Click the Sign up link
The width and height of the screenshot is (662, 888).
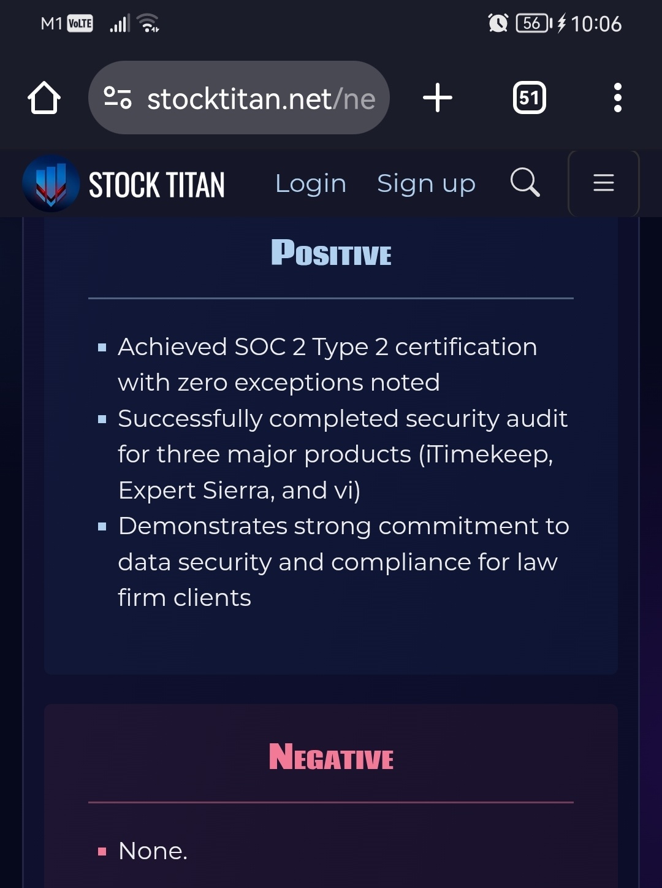point(426,183)
